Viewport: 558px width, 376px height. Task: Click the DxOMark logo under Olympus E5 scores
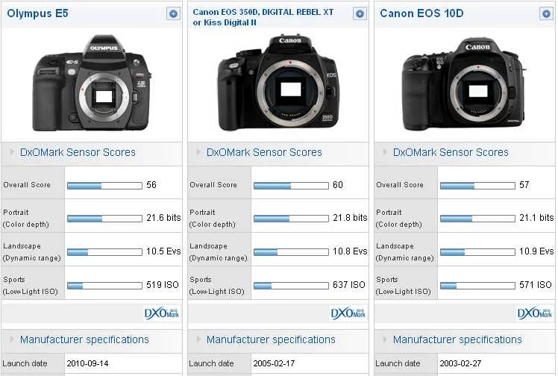pyautogui.click(x=162, y=313)
